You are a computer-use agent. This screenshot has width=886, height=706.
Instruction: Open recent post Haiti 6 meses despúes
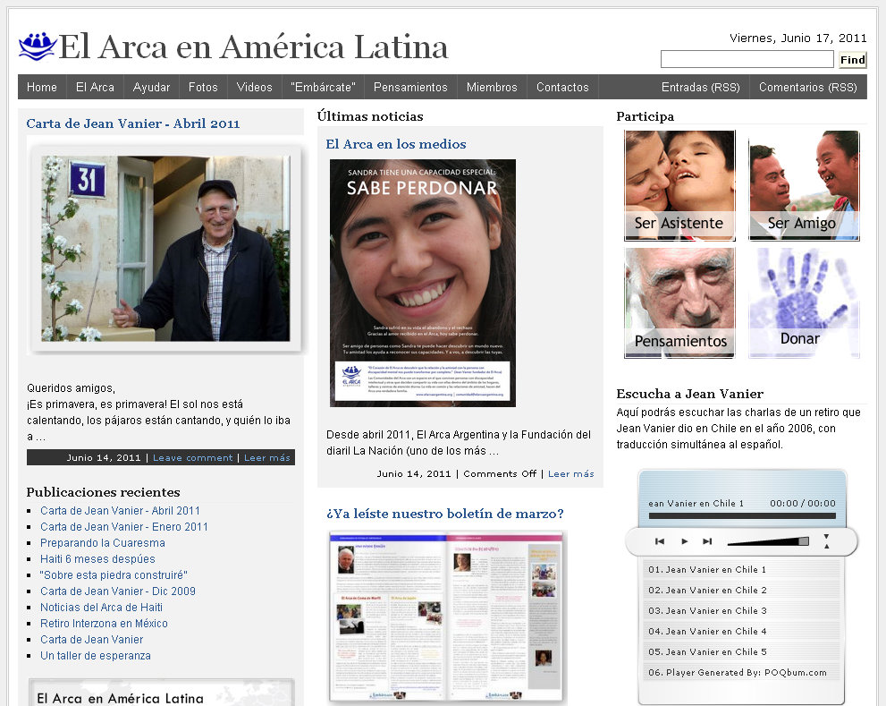[x=97, y=559]
